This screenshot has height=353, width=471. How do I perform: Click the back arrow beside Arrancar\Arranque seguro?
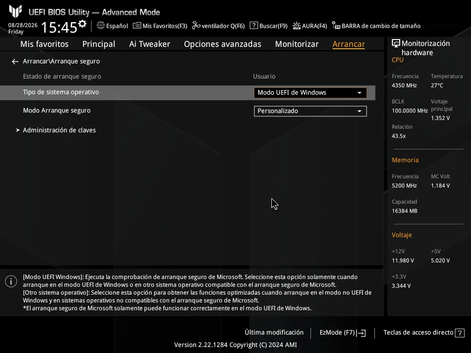tap(15, 62)
